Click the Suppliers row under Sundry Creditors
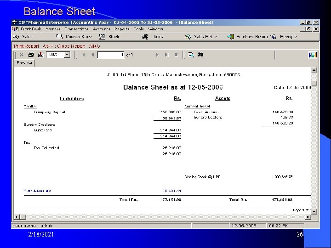331x248 pixels. pos(42,130)
